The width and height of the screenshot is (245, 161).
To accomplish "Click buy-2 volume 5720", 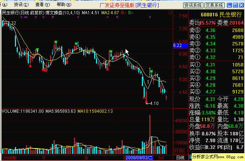I will pos(238,71).
